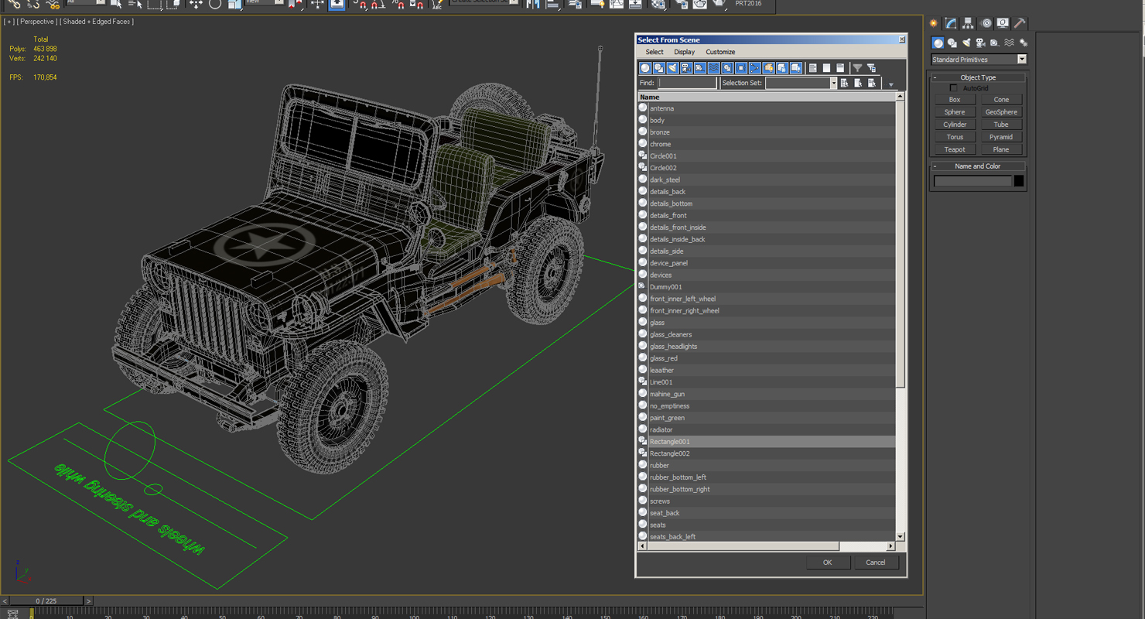Toggle Display Cameras filter in Select From Scene
The width and height of the screenshot is (1145, 619).
686,68
